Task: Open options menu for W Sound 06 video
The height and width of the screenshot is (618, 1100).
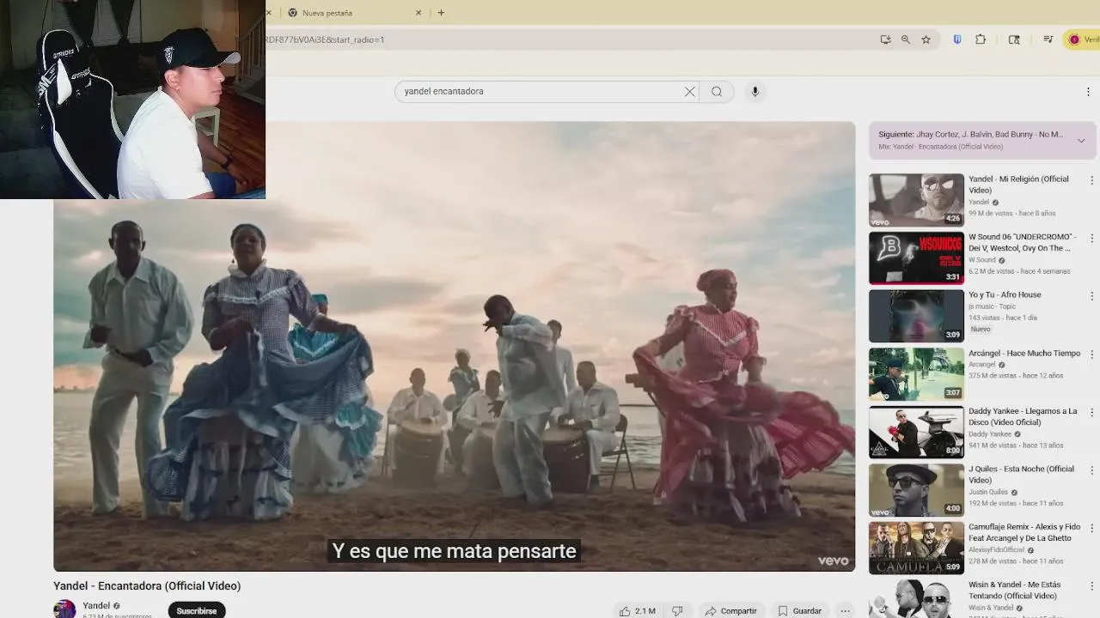Action: click(1092, 238)
